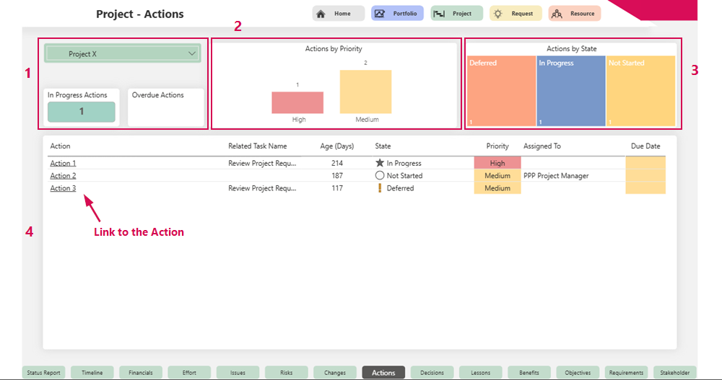
Task: Click the Not Started state tile
Action: [640, 92]
